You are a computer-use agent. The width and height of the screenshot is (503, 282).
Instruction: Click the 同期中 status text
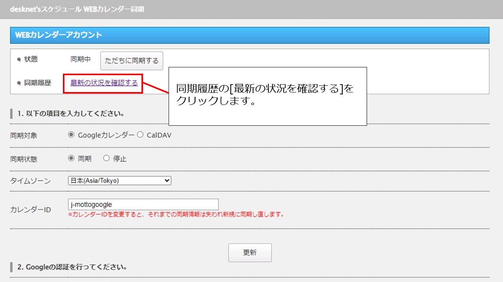(x=81, y=60)
